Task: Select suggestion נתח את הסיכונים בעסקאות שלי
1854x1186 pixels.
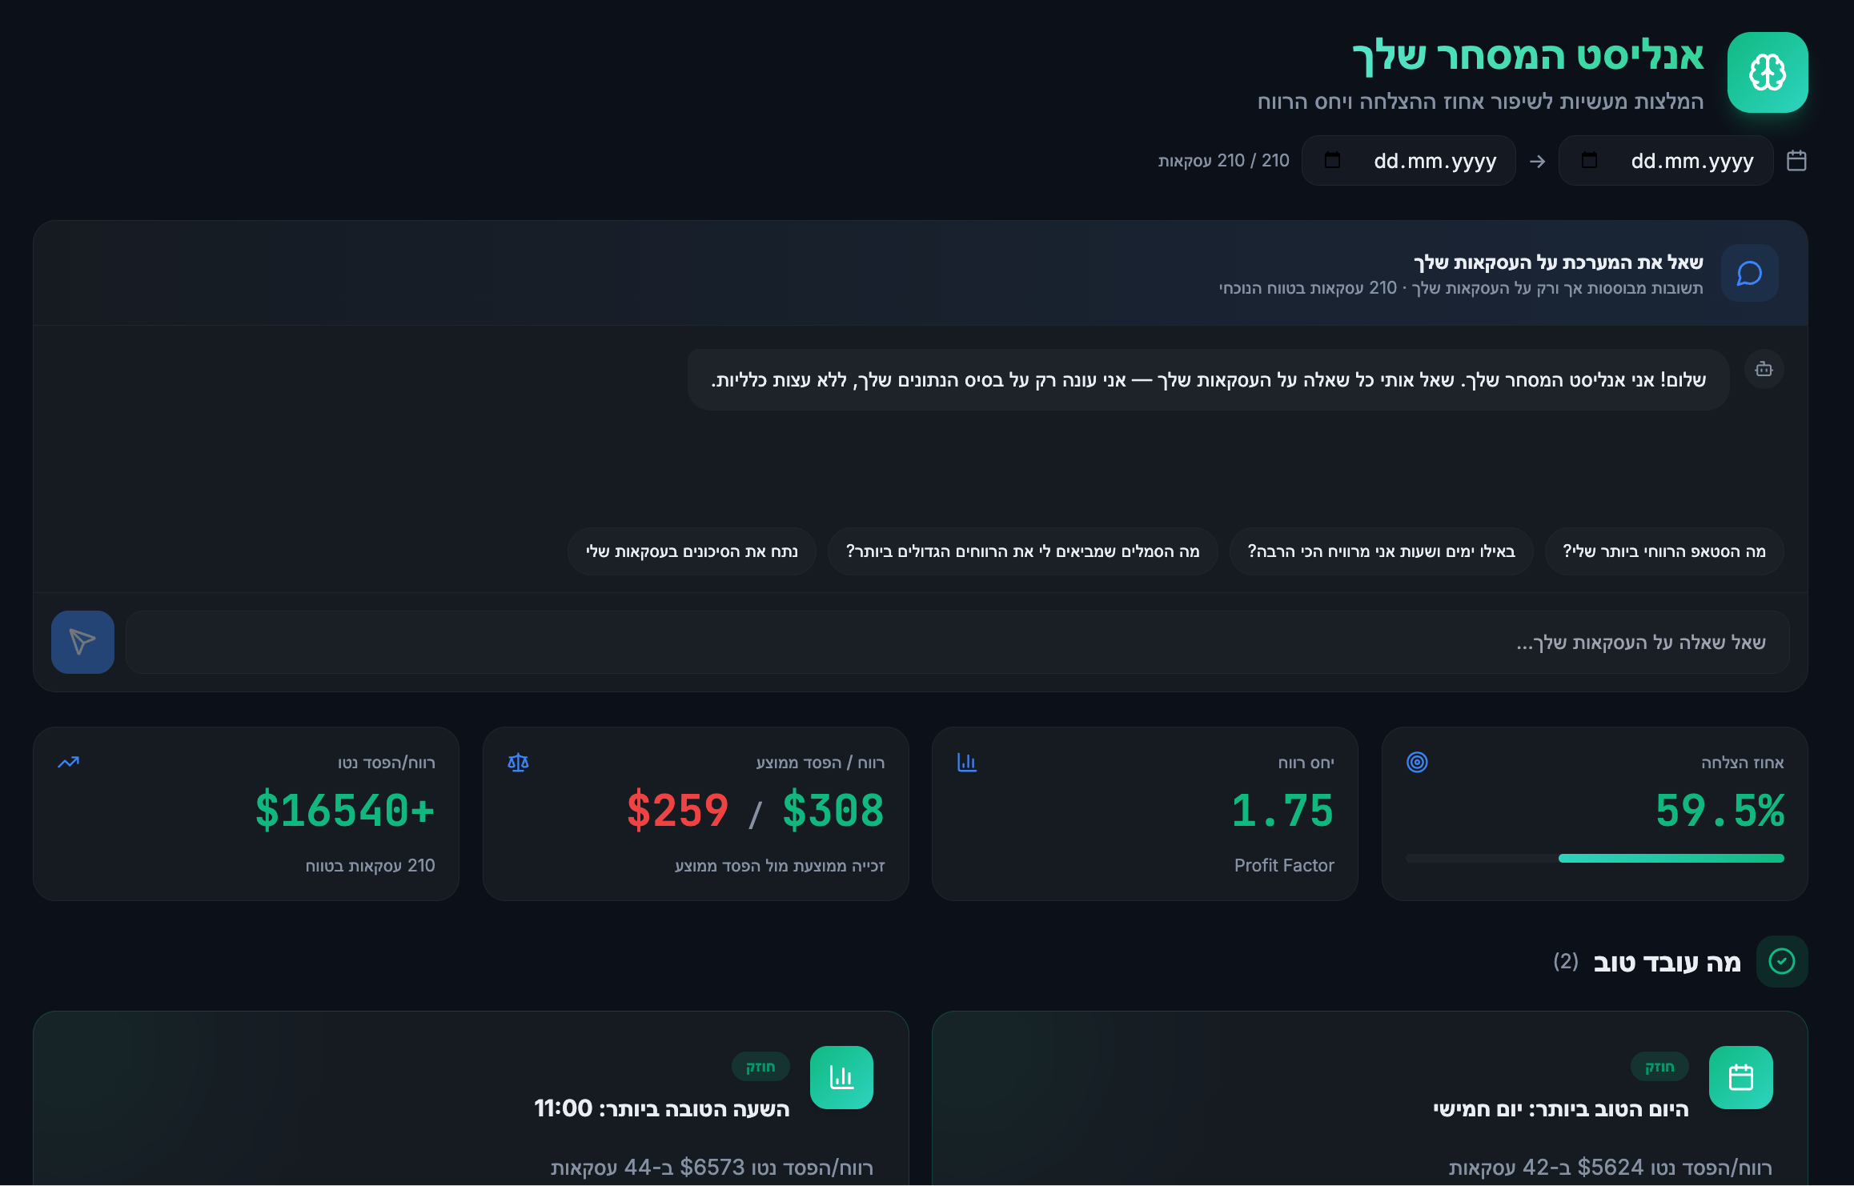Action: click(x=692, y=551)
